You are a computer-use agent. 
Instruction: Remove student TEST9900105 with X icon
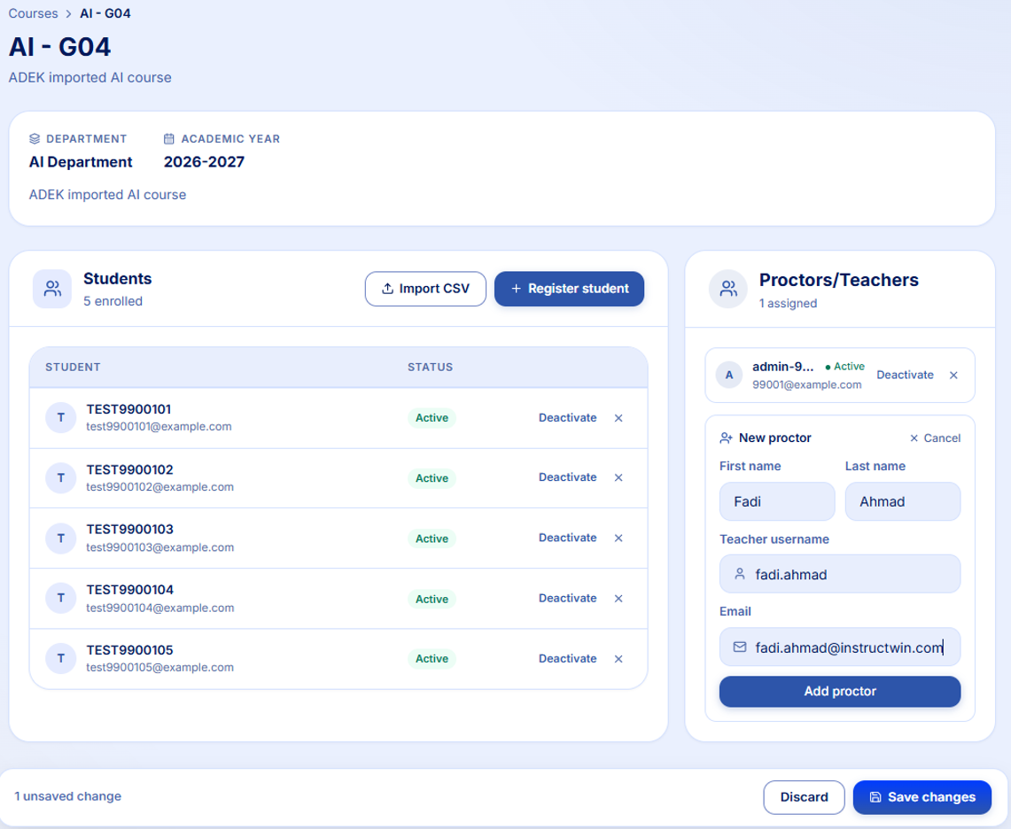pyautogui.click(x=618, y=659)
